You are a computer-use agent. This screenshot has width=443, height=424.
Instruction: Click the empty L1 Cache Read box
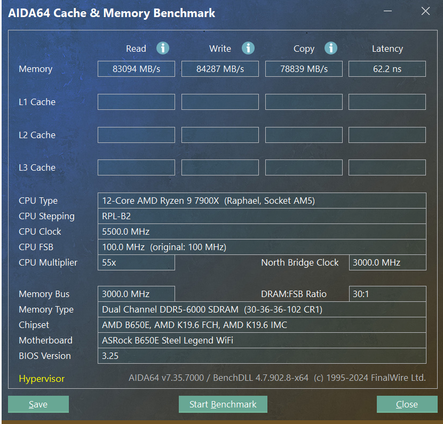pos(136,102)
